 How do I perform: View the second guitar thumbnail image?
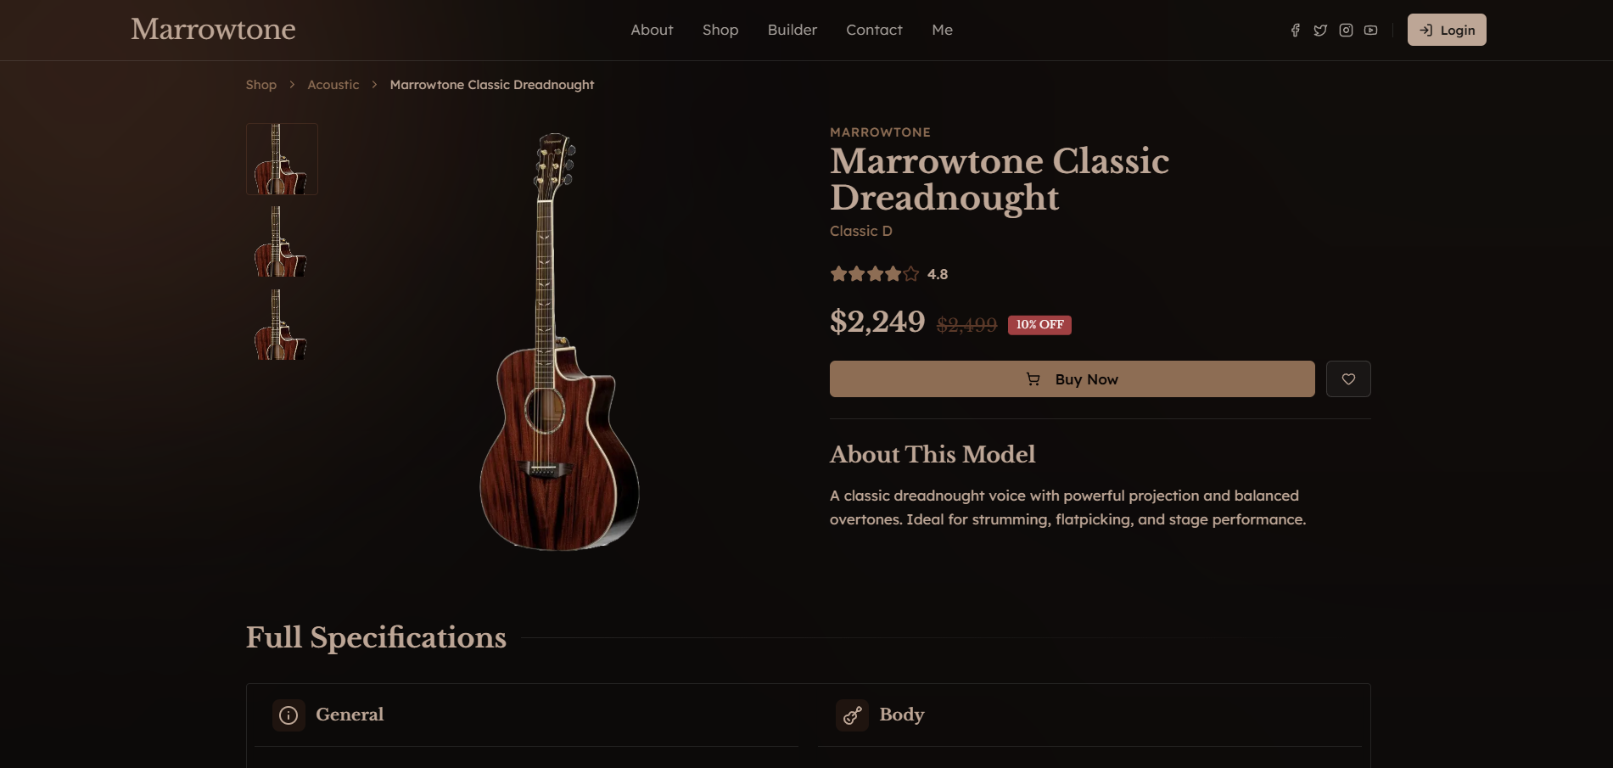click(x=282, y=242)
